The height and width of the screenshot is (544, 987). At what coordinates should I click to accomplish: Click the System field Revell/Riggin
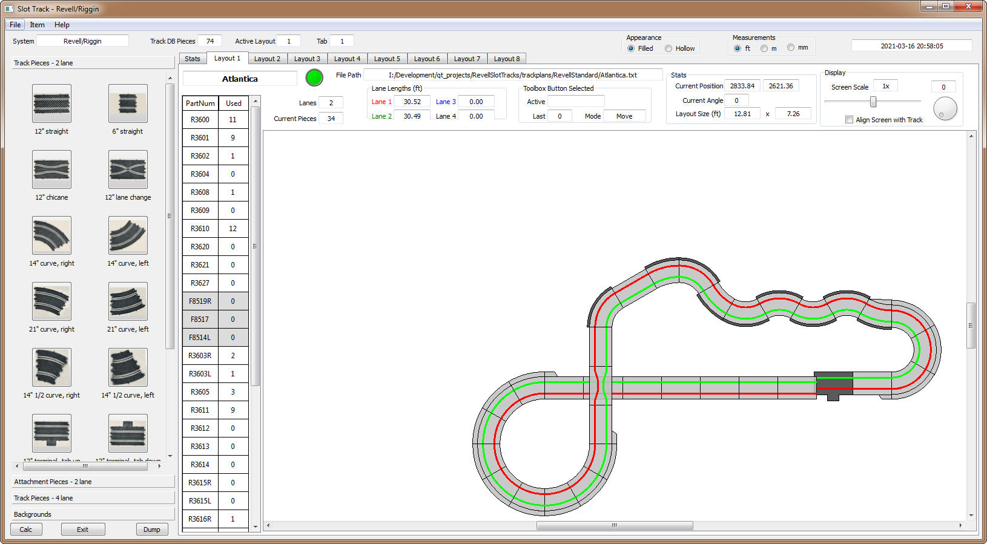(x=83, y=41)
